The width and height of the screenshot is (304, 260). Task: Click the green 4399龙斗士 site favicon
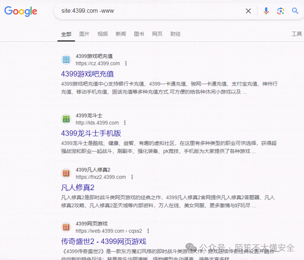[x=66, y=119]
